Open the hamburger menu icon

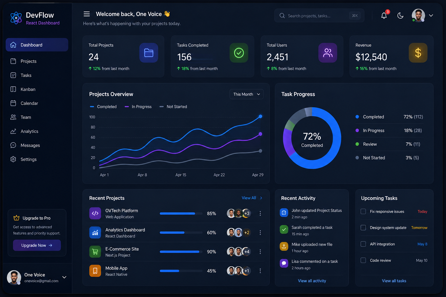[x=87, y=14]
